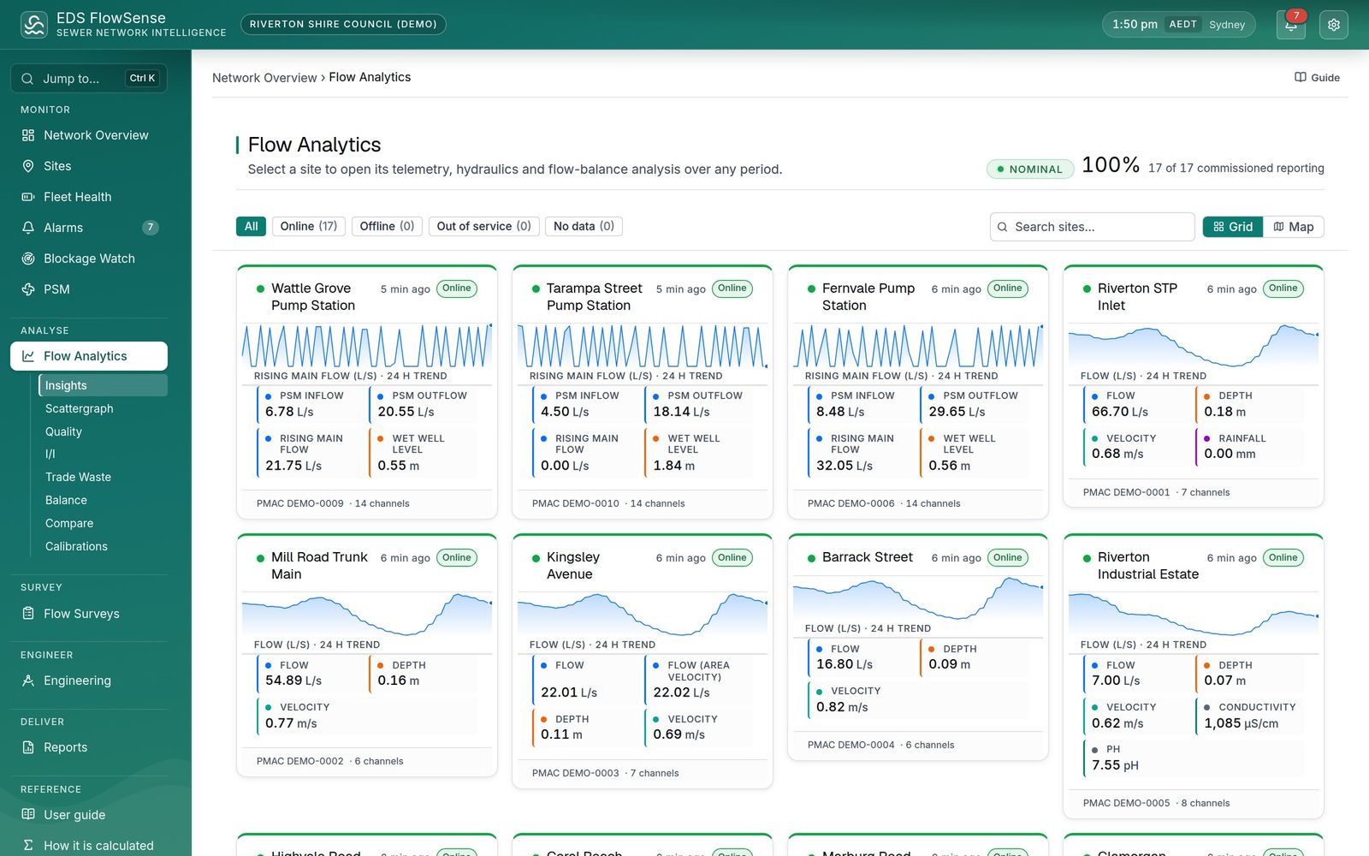Open Trade Waste sub-item
Image resolution: width=1369 pixels, height=856 pixels.
point(104,477)
